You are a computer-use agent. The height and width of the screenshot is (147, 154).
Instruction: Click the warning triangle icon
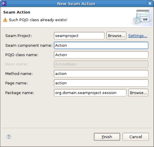pyautogui.click(x=5, y=20)
